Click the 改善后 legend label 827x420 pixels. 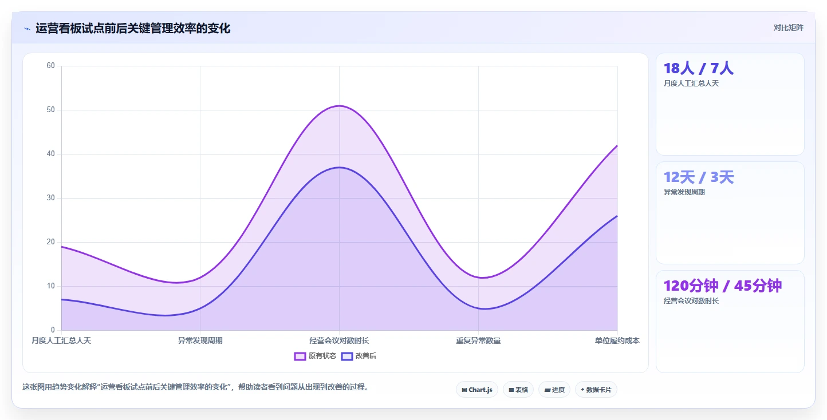pos(366,356)
